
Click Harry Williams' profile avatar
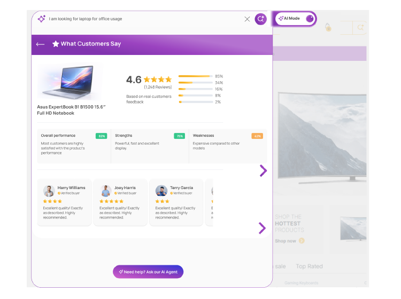(49, 191)
